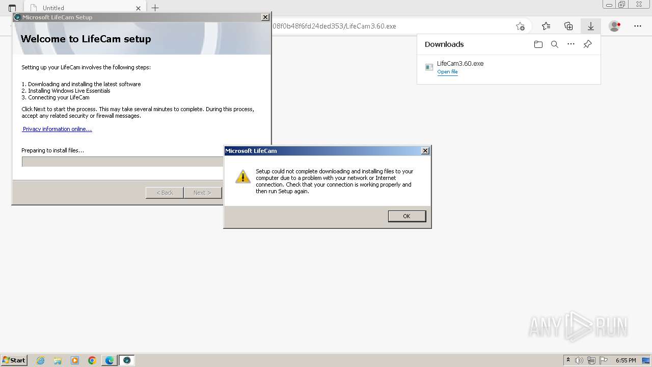Launch Internet Explorer from the taskbar
This screenshot has height=367, width=652.
(x=41, y=360)
